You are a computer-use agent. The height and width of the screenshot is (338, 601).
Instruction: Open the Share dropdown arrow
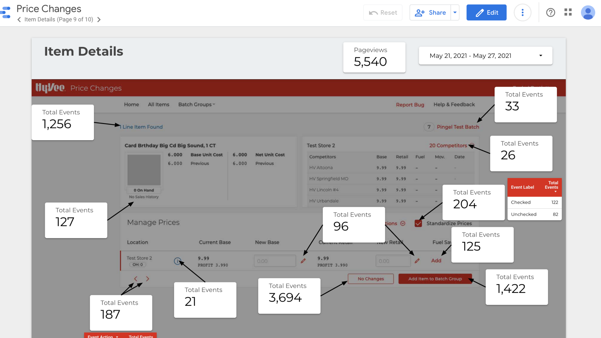[x=455, y=13]
